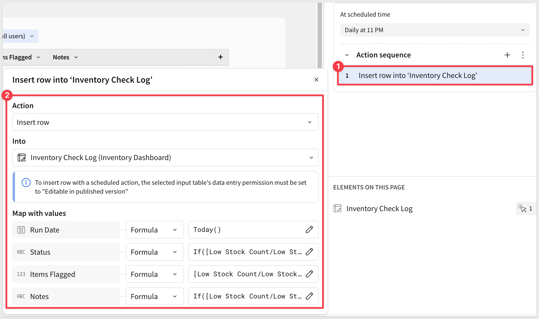Screen dimensions: 539x319
Task: Open action sequence more options menu
Action: (523, 55)
